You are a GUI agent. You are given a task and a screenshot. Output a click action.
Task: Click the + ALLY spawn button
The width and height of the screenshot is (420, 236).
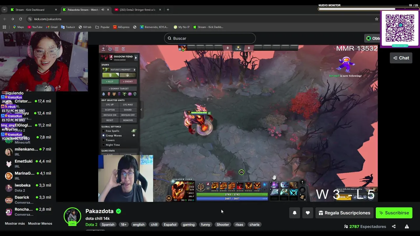click(x=110, y=82)
